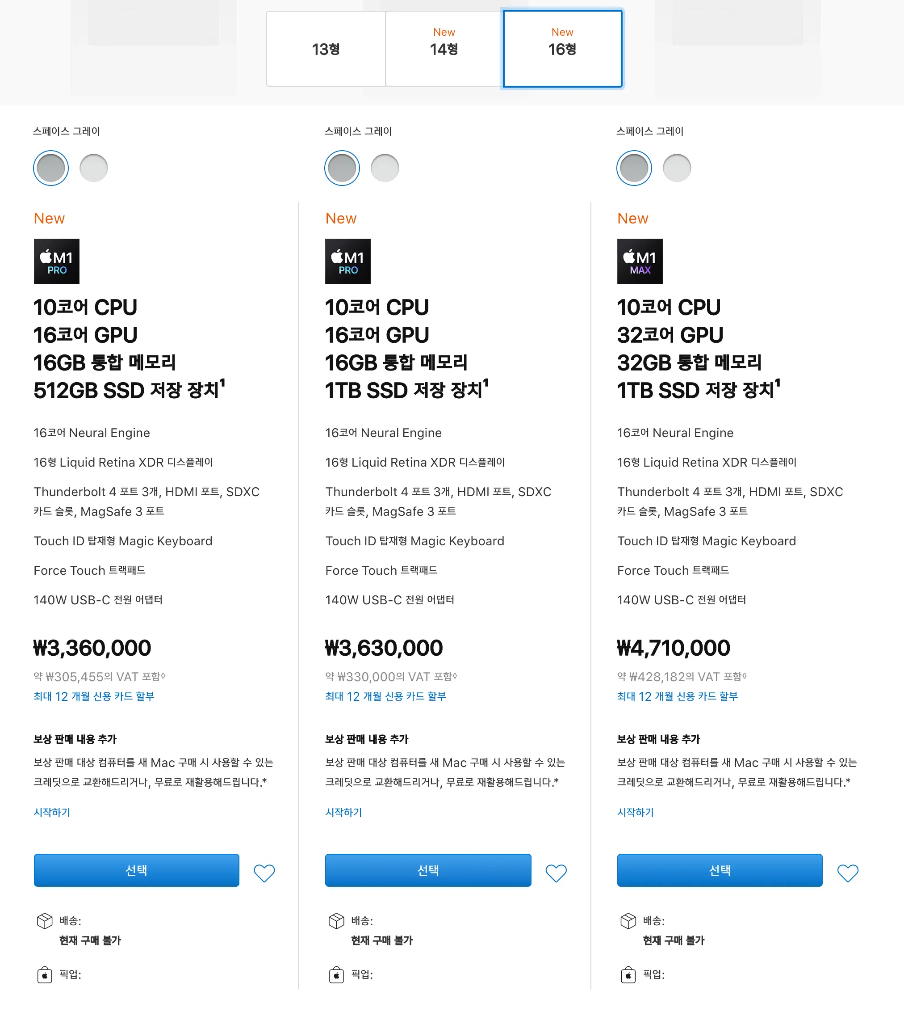Favorite the ₩3,630,000 model via heart icon
904x1020 pixels.
[556, 873]
